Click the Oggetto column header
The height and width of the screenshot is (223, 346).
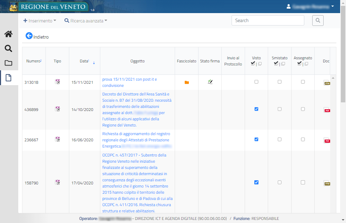138,61
